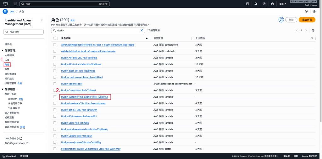Check the Ducky-cognito-pool row checkbox

coord(55,84)
